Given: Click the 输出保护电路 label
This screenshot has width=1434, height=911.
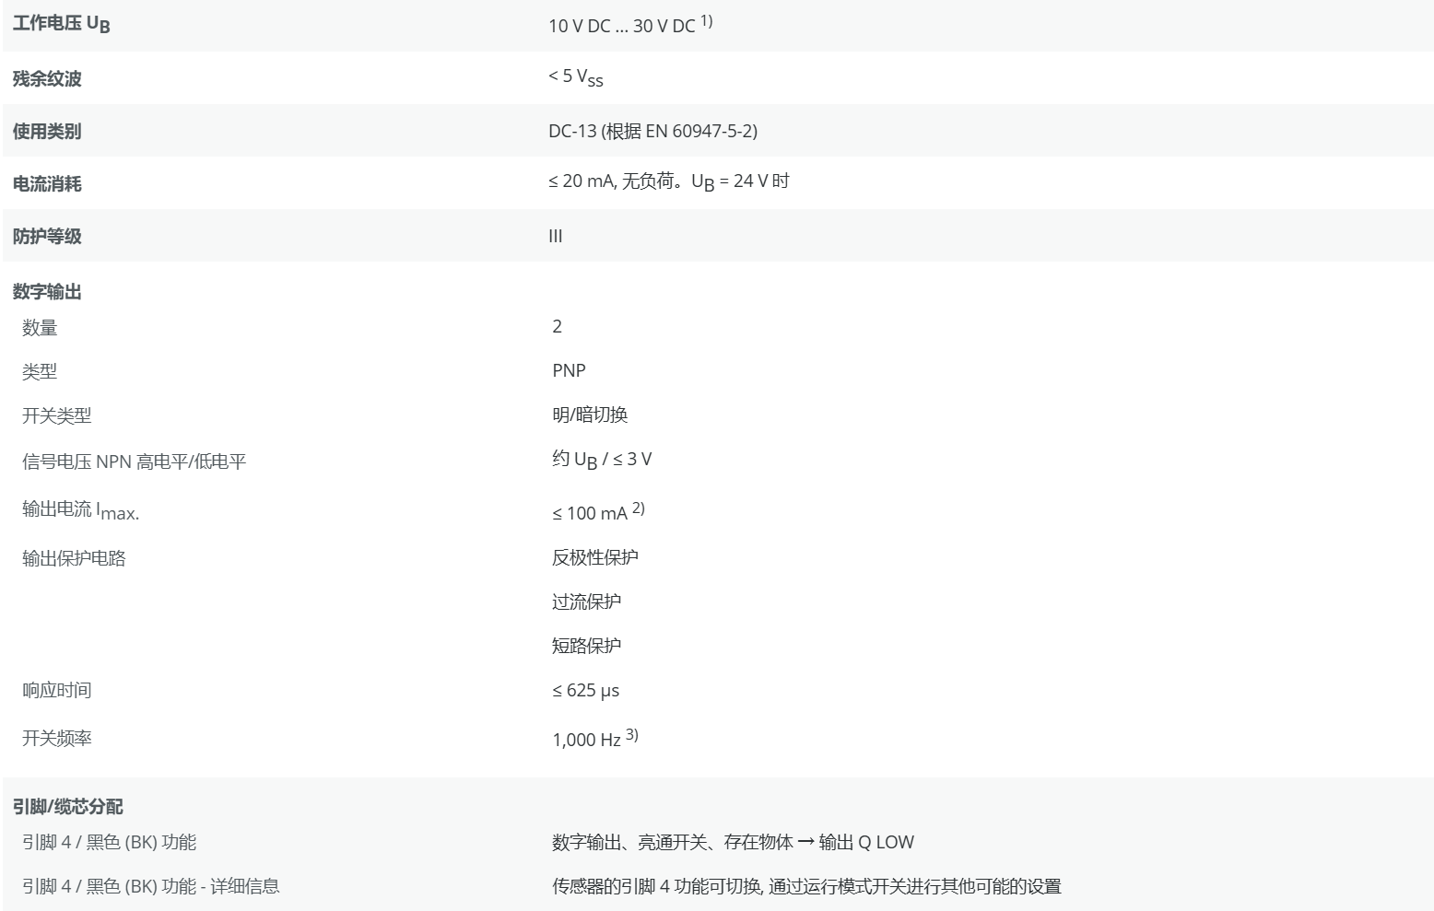Looking at the screenshot, I should [74, 558].
